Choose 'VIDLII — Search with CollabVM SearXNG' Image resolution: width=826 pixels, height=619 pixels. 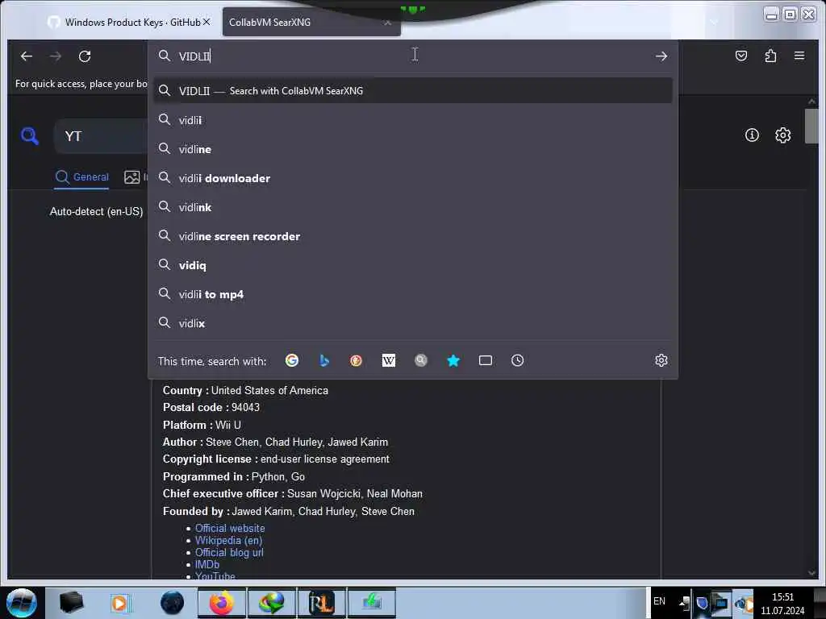tap(413, 90)
